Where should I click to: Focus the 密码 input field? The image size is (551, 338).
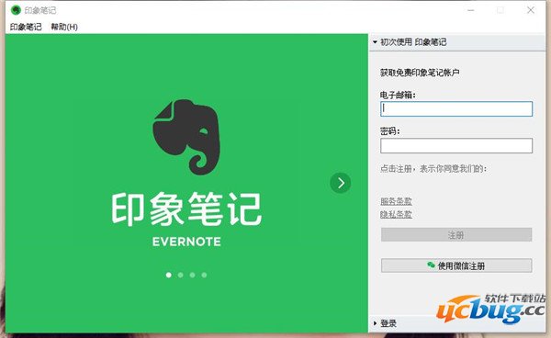(456, 145)
